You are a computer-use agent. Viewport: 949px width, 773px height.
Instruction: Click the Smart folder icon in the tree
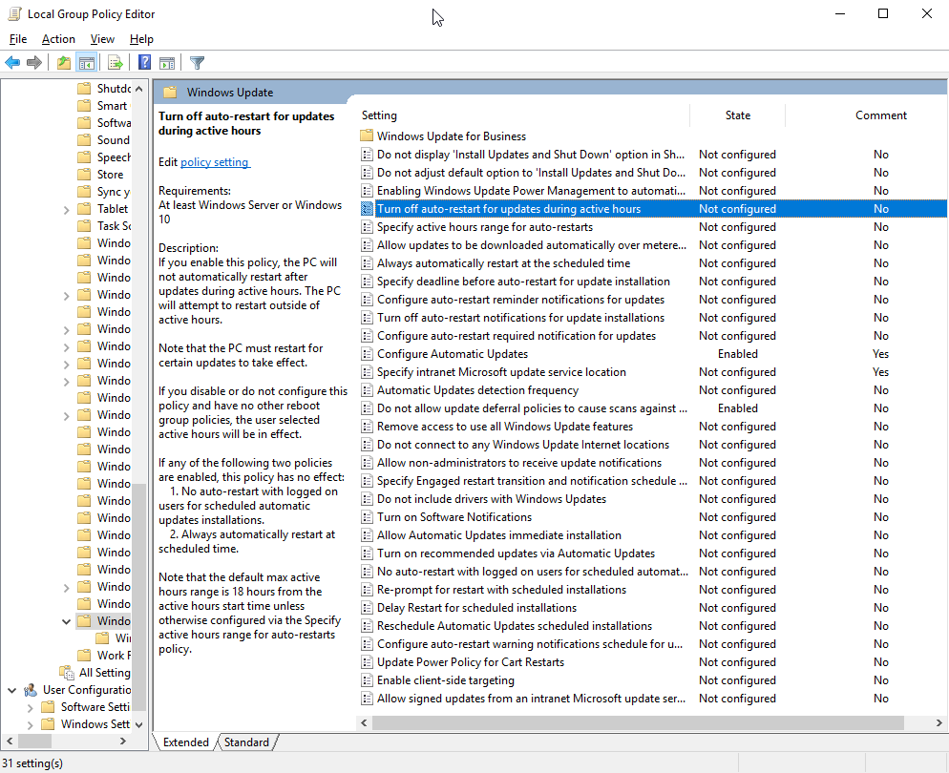coord(84,106)
